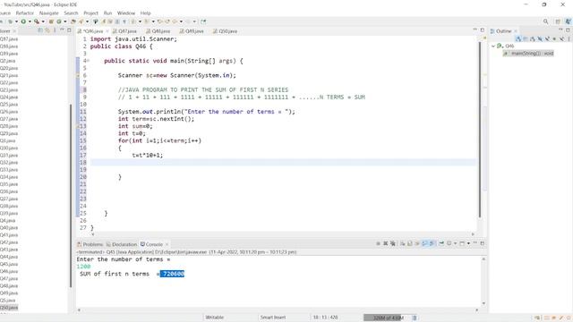Click Remove All Terminated Launches icon
The width and height of the screenshot is (573, 322).
click(x=392, y=243)
